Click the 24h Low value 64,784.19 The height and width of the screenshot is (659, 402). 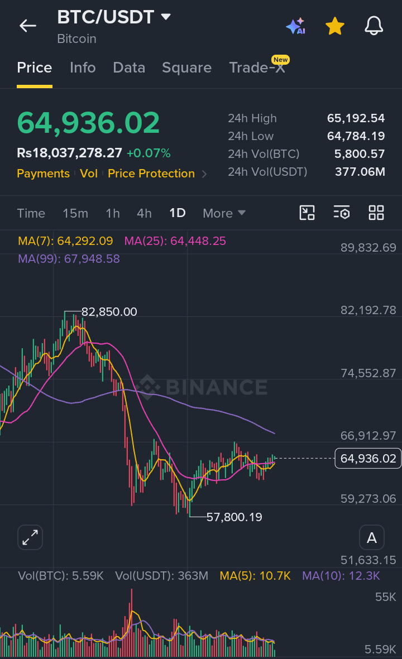click(356, 136)
